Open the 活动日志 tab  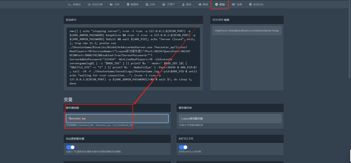256,4
